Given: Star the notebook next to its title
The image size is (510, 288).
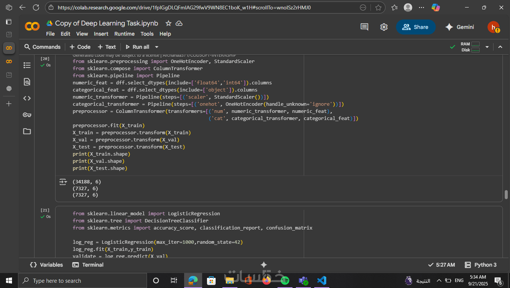Looking at the screenshot, I should (168, 23).
